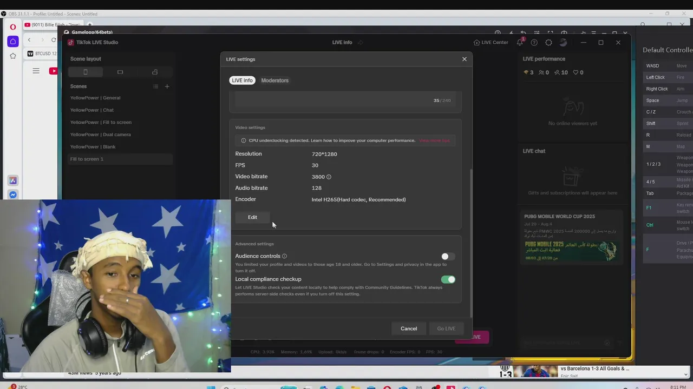The image size is (693, 389).
Task: Click the likes heart count icon
Action: [578, 72]
